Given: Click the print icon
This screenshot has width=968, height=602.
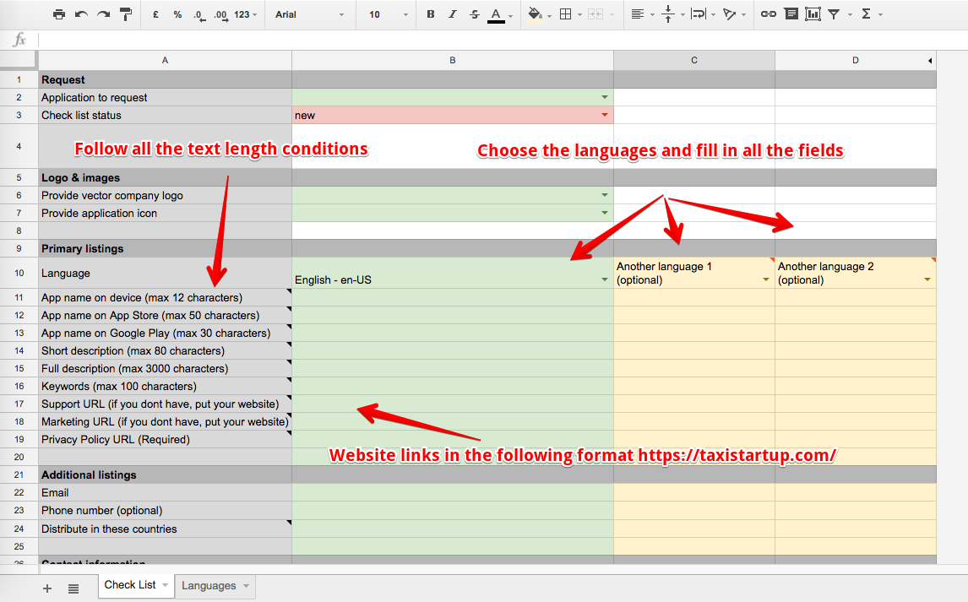Looking at the screenshot, I should (x=58, y=14).
